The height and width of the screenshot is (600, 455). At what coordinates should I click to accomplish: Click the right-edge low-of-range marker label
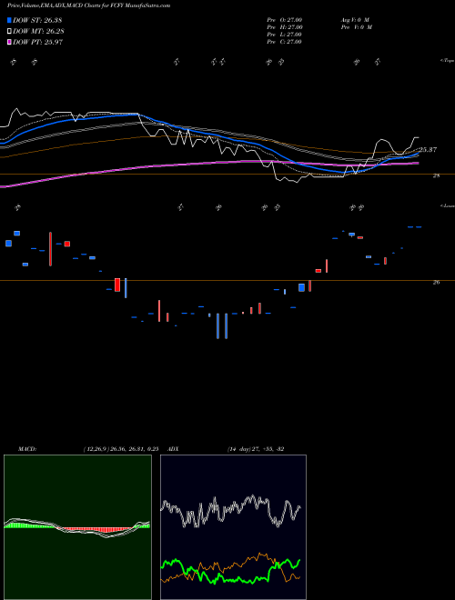pyautogui.click(x=447, y=205)
